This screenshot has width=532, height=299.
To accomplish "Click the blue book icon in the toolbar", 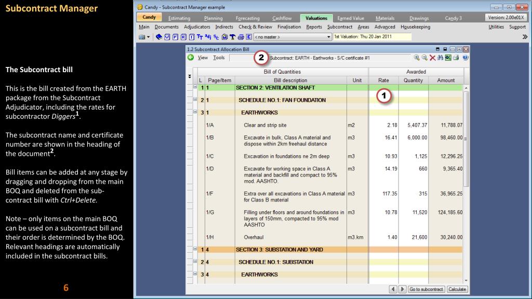I will tap(159, 37).
